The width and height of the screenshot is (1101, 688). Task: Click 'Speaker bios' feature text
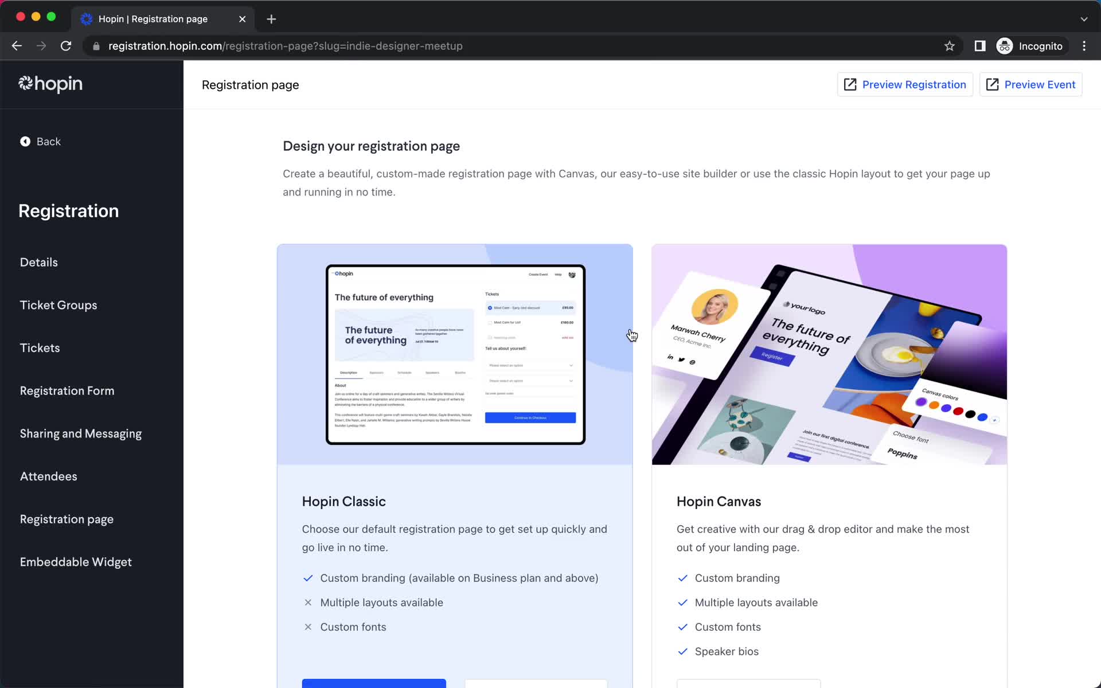pos(727,652)
